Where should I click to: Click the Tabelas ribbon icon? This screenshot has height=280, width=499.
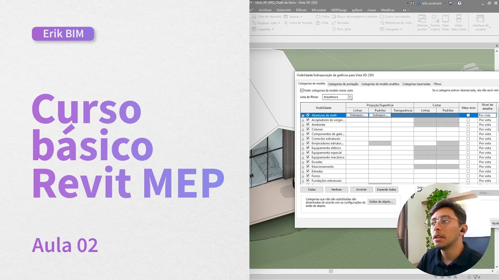pyautogui.click(x=286, y=17)
